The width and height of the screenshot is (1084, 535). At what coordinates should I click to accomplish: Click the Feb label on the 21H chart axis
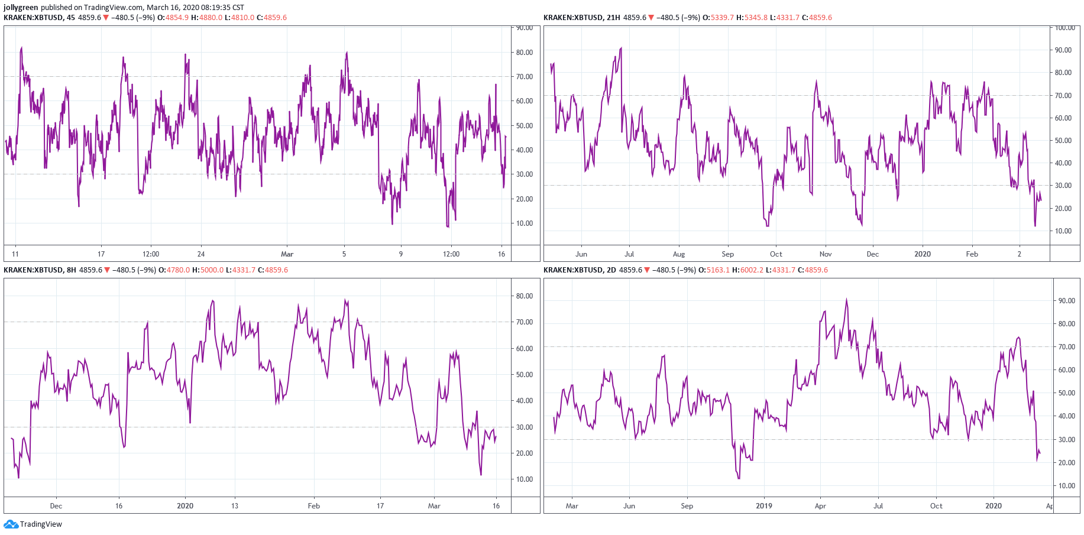click(972, 254)
